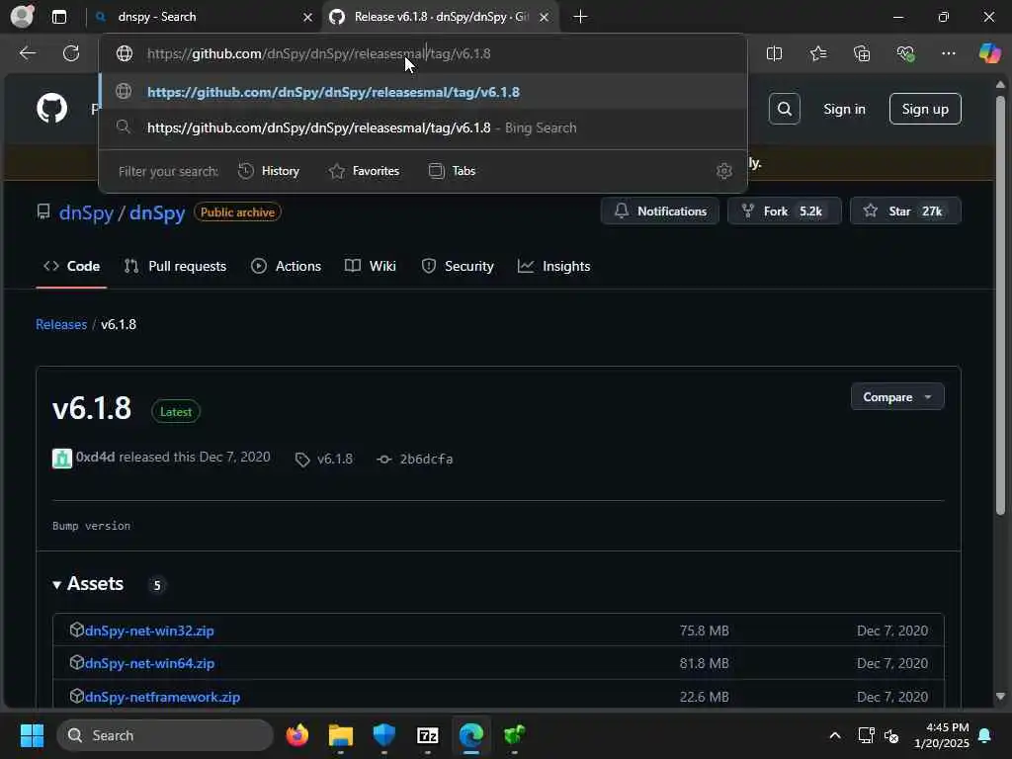Image resolution: width=1012 pixels, height=759 pixels.
Task: Open the notification bell in tray
Action: (985, 735)
